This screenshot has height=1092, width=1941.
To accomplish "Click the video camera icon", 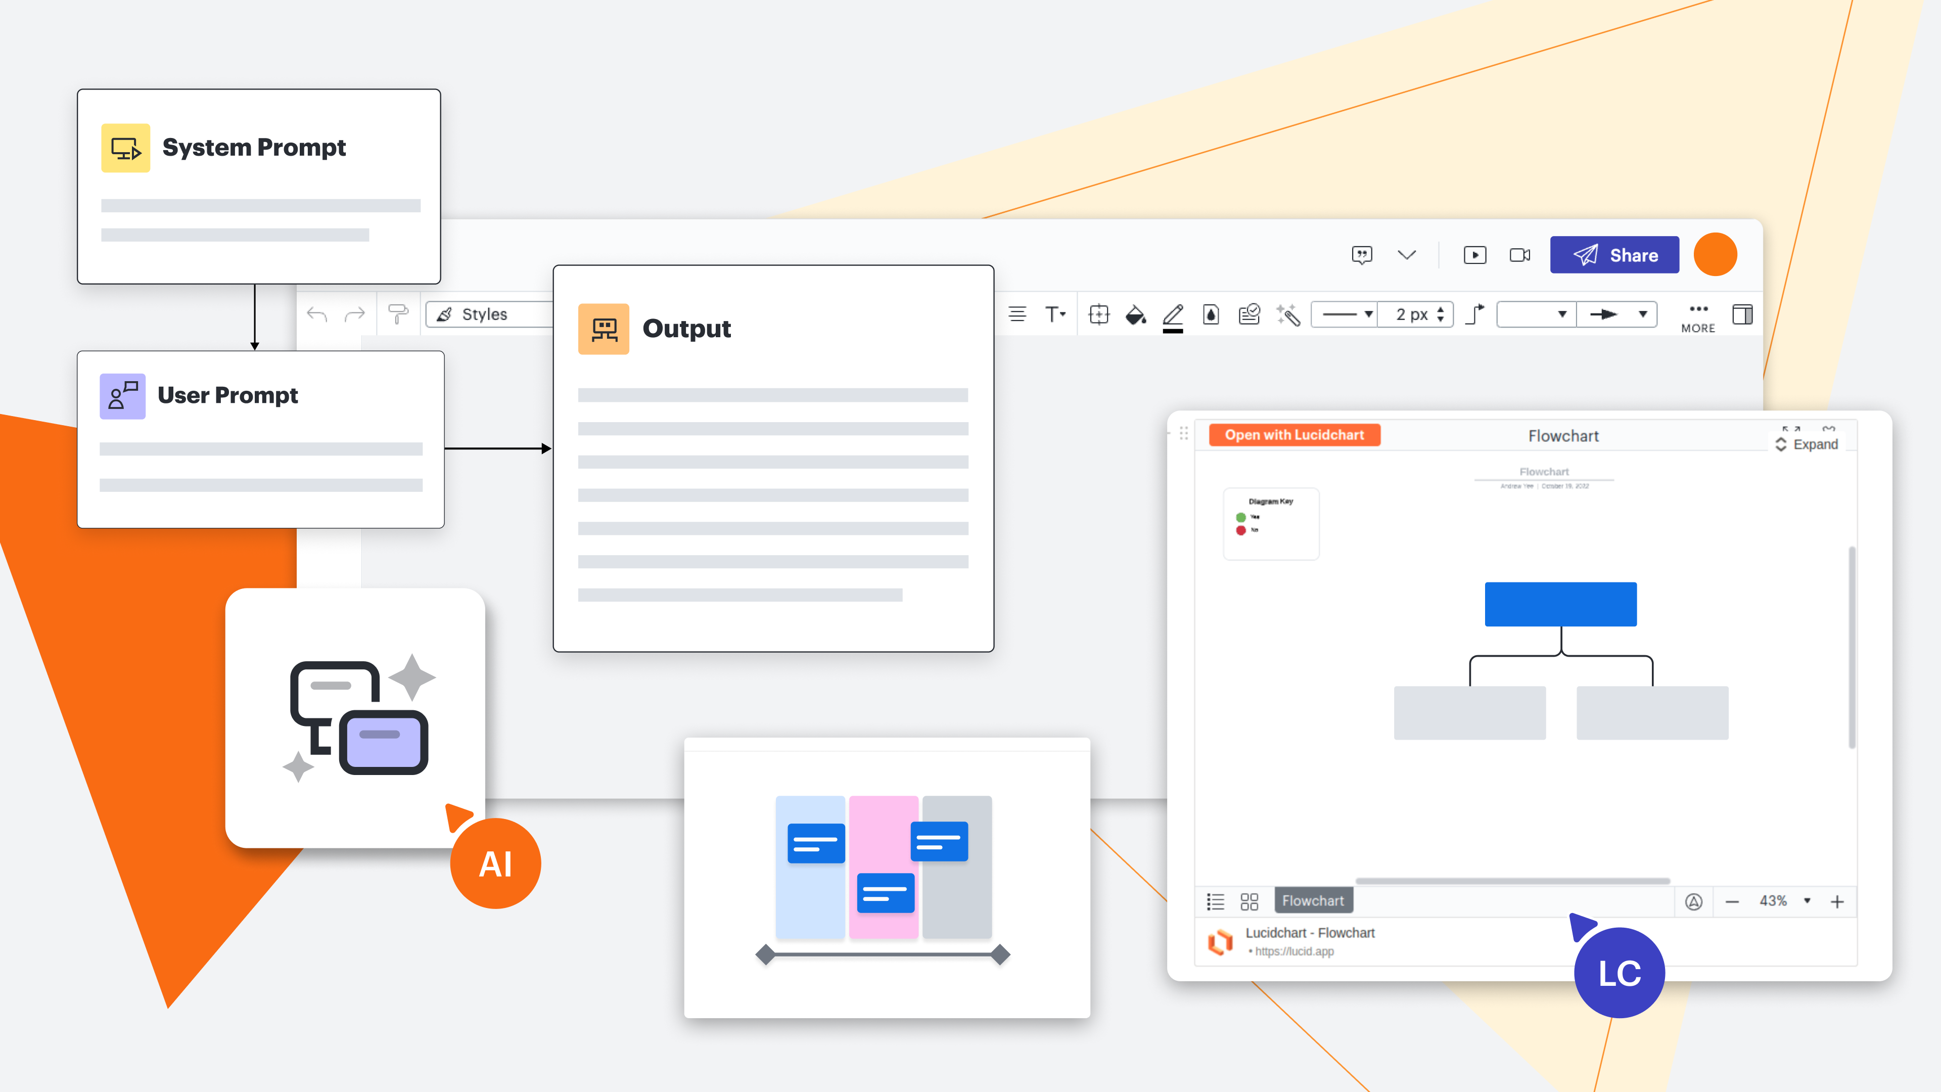I will tap(1520, 255).
